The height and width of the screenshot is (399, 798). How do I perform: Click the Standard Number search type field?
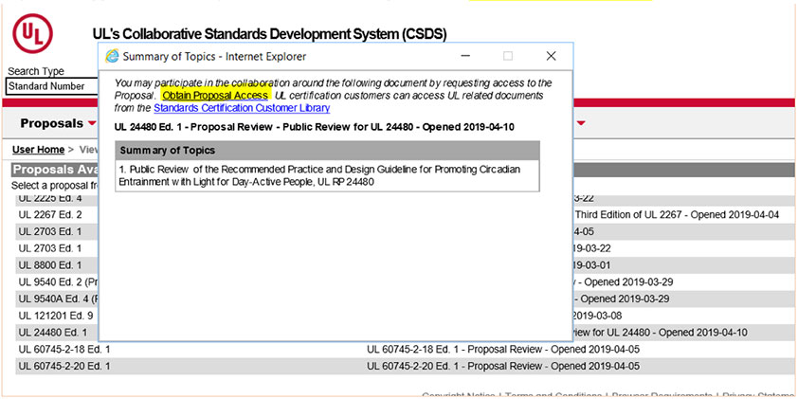pos(52,86)
